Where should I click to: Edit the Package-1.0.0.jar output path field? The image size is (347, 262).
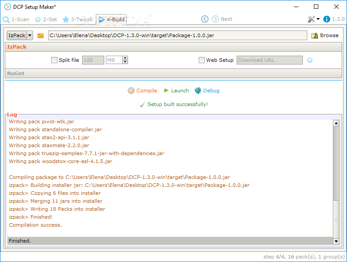177,35
